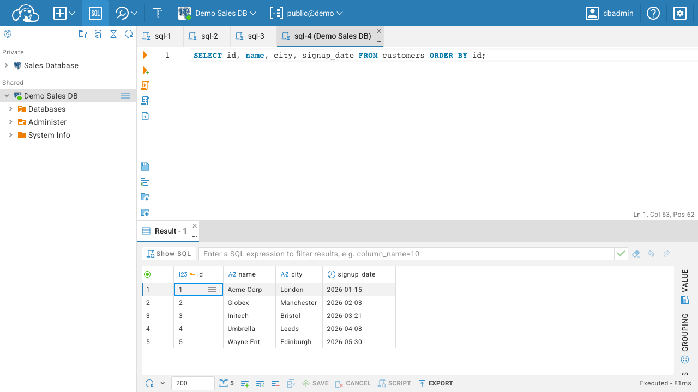
Task: Execute statement in a new tab
Action: pos(145,70)
